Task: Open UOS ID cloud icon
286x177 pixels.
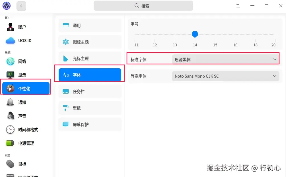Action: coord(11,40)
